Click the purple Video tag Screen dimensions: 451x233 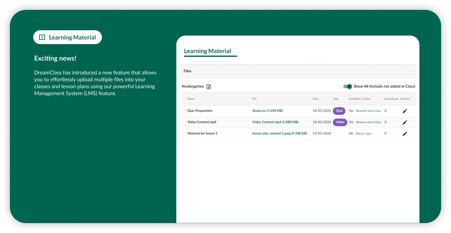coord(340,122)
